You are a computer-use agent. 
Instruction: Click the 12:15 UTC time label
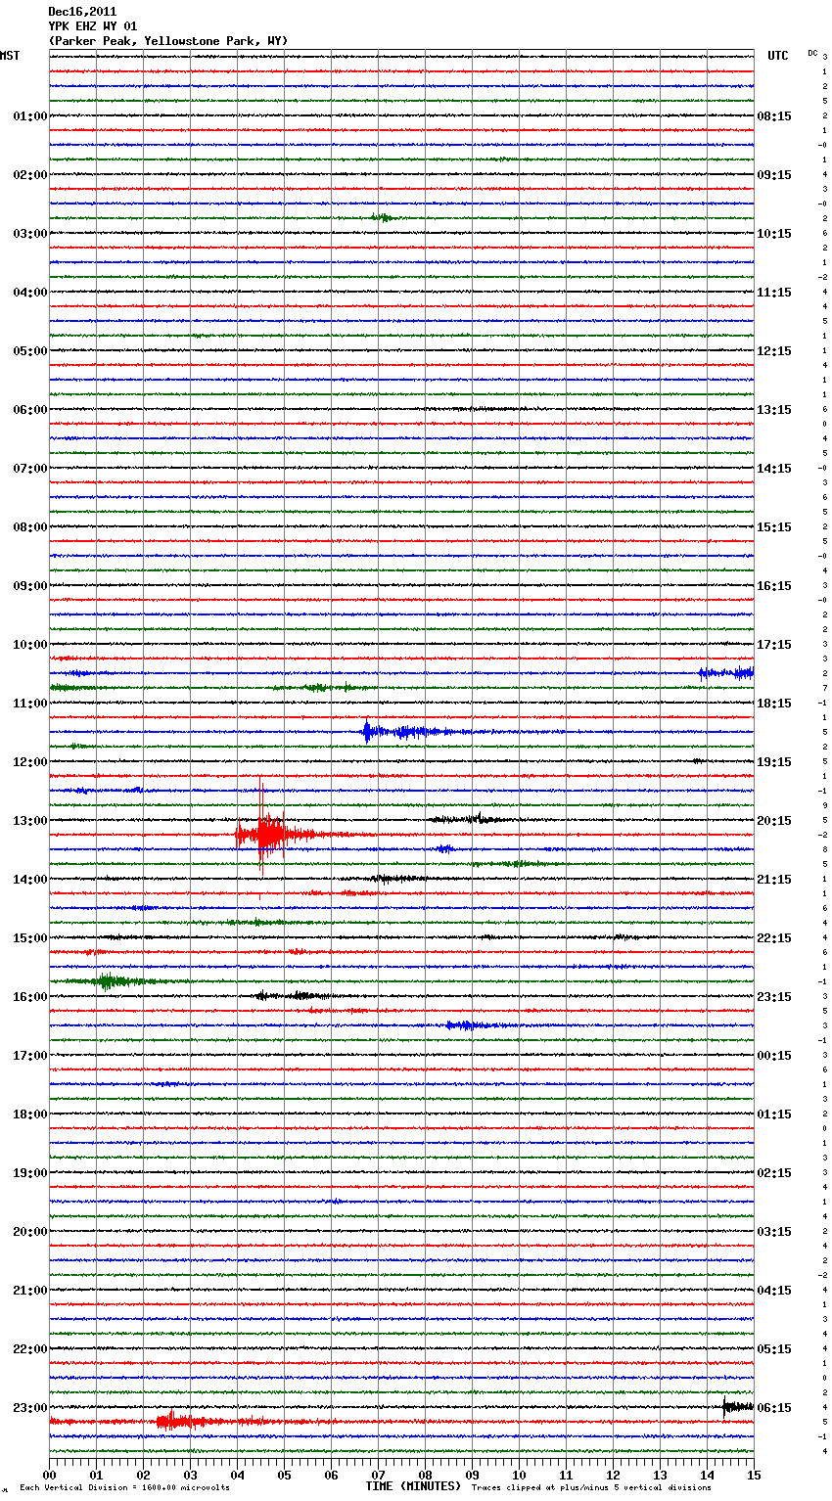tap(774, 351)
